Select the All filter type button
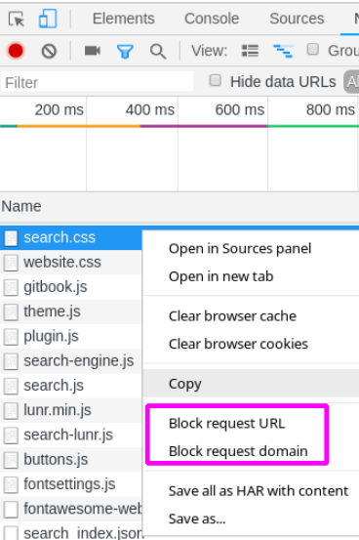359x540 pixels. (351, 82)
